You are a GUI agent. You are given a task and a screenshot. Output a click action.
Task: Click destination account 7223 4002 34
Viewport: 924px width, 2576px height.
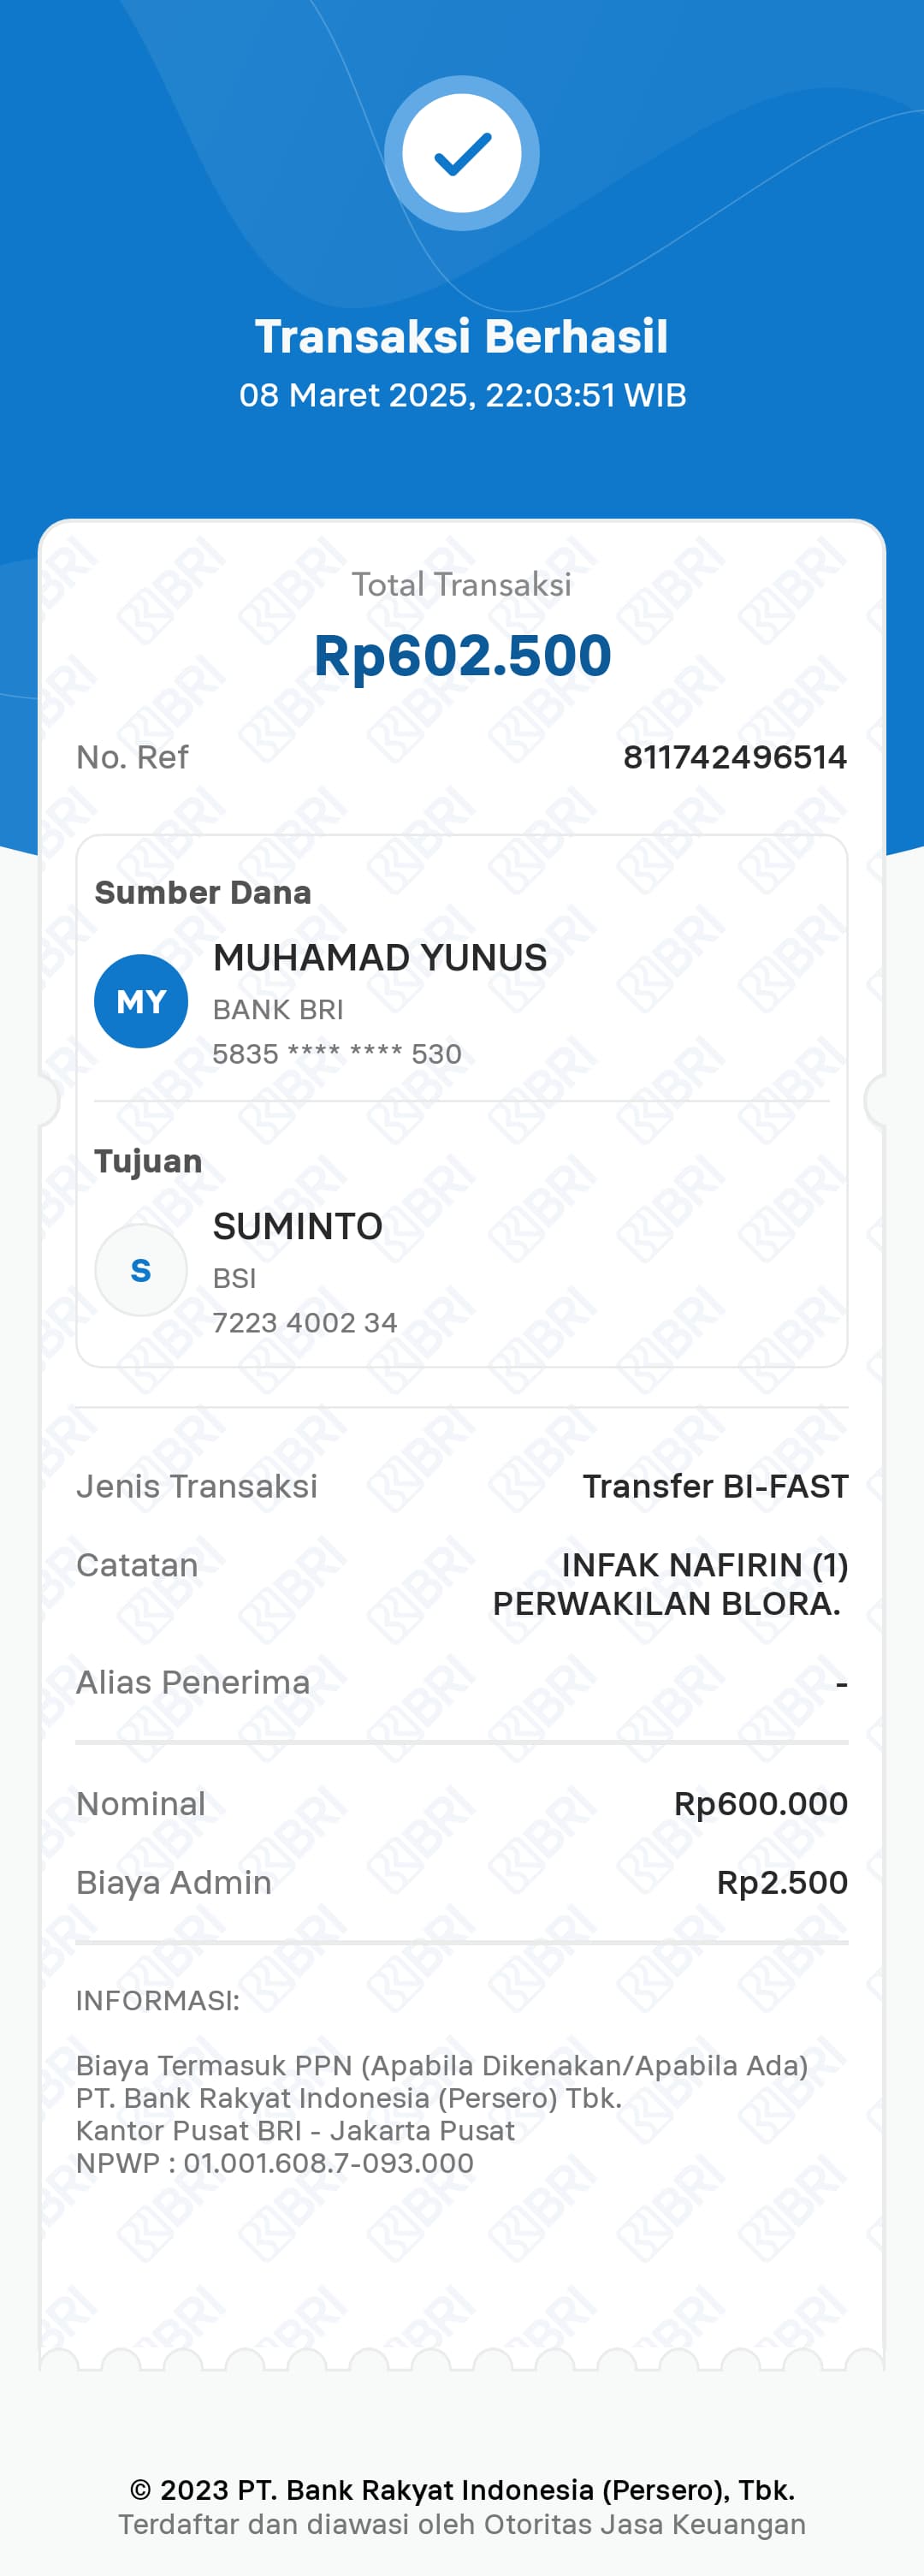click(305, 1323)
